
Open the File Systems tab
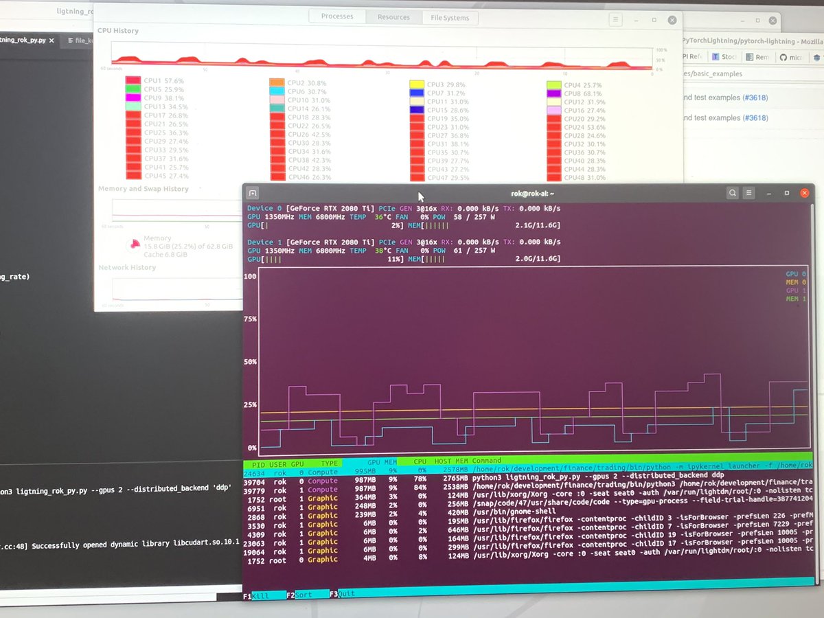pyautogui.click(x=450, y=18)
